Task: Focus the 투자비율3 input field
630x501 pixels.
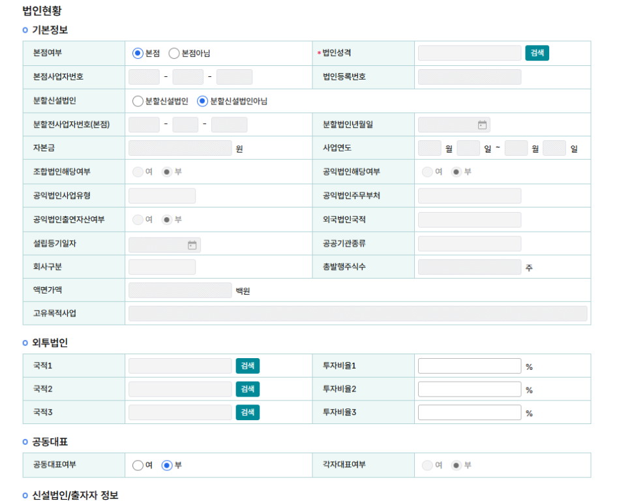Action: click(470, 413)
